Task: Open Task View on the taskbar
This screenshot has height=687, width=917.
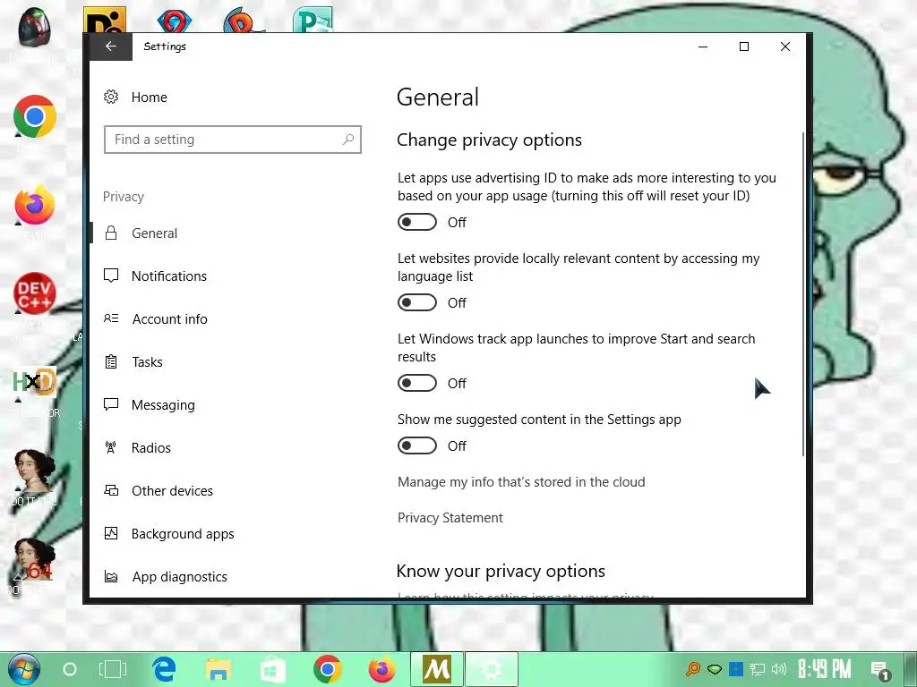Action: 112,669
